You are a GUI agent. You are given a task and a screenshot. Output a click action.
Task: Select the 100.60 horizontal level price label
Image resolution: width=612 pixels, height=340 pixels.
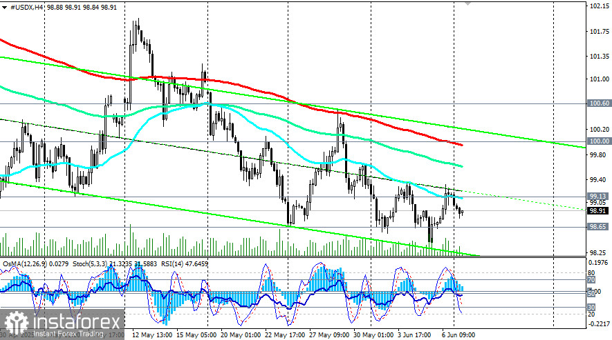point(599,103)
